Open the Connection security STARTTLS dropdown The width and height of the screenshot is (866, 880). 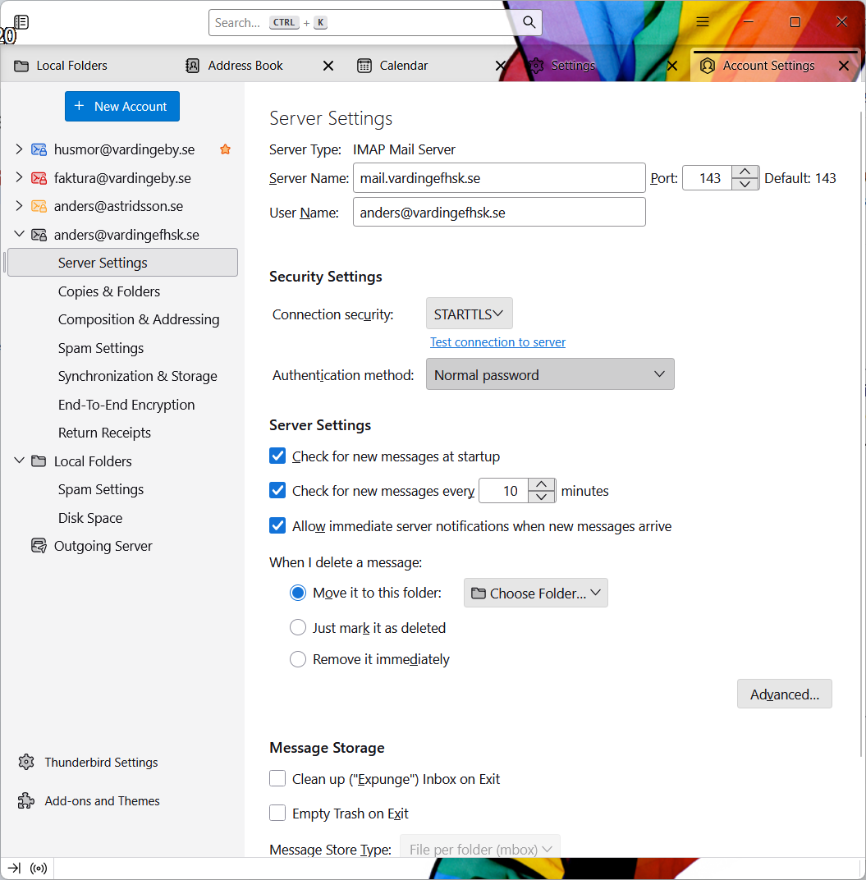coord(470,313)
